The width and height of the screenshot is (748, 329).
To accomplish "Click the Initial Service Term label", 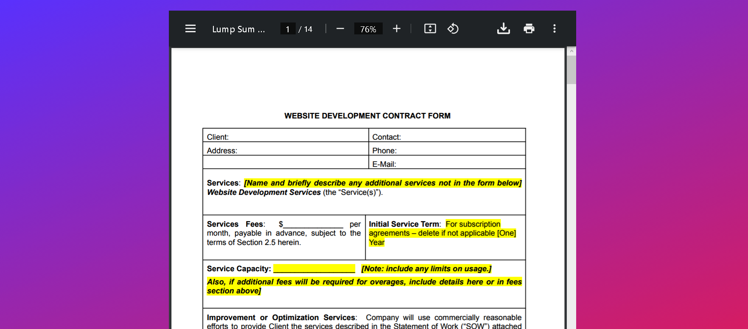I will [x=405, y=224].
